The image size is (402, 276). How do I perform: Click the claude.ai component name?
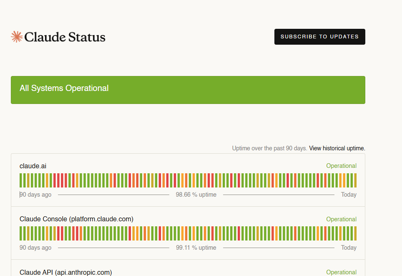[33, 166]
